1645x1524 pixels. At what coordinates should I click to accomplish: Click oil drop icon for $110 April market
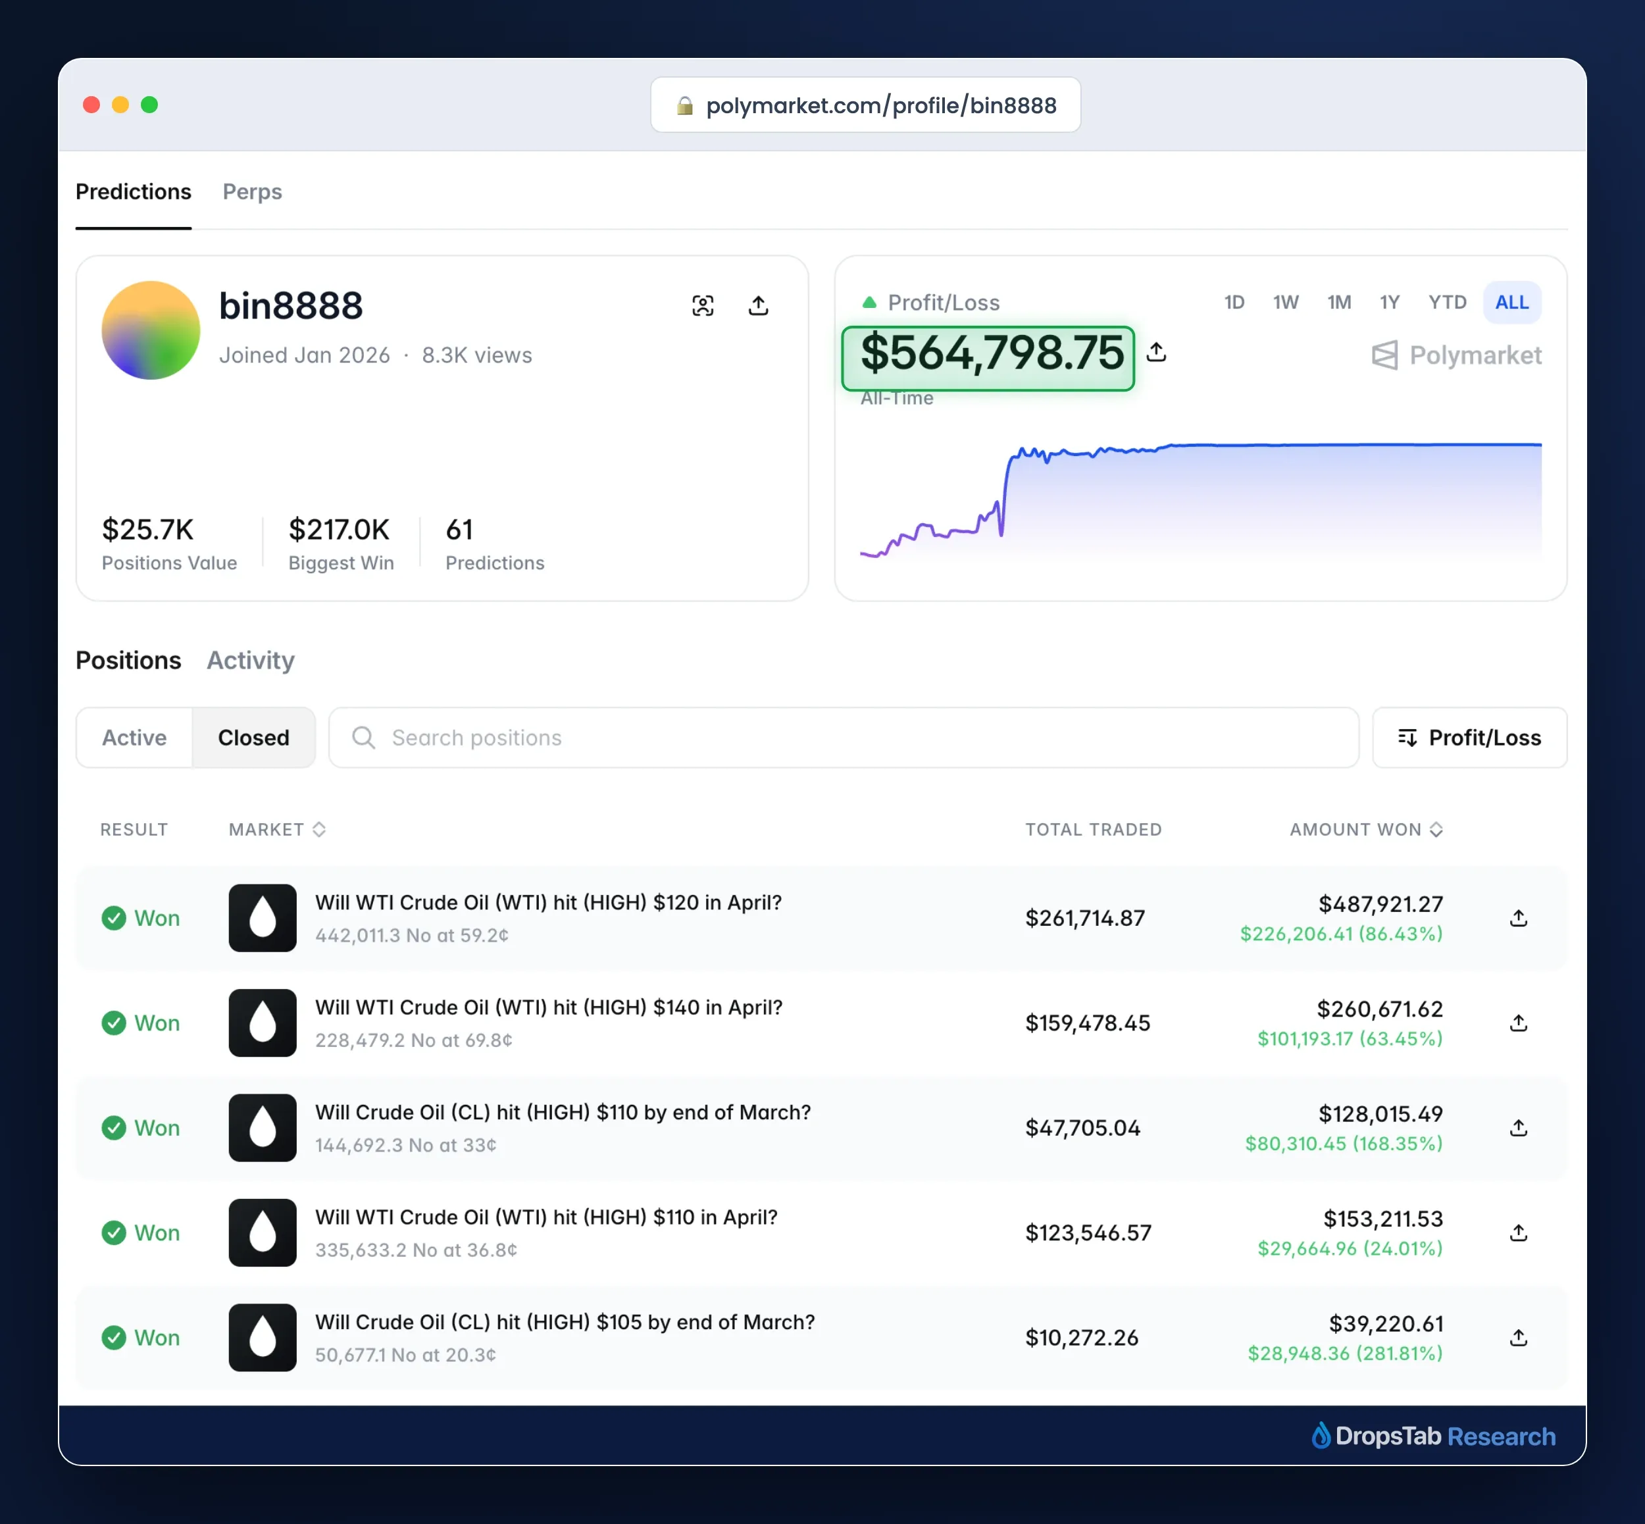pyautogui.click(x=262, y=1232)
